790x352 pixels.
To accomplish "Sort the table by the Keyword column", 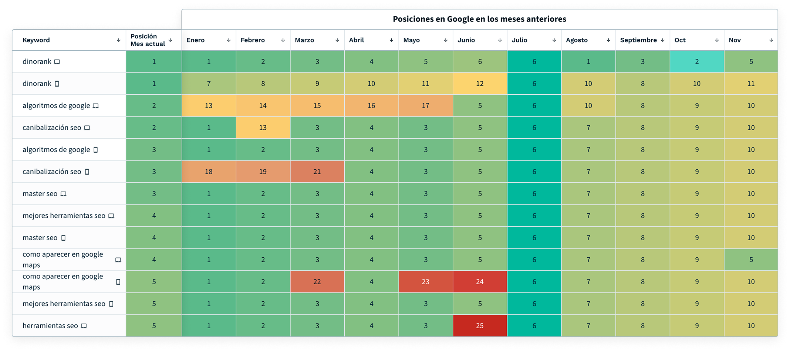I will coord(118,40).
